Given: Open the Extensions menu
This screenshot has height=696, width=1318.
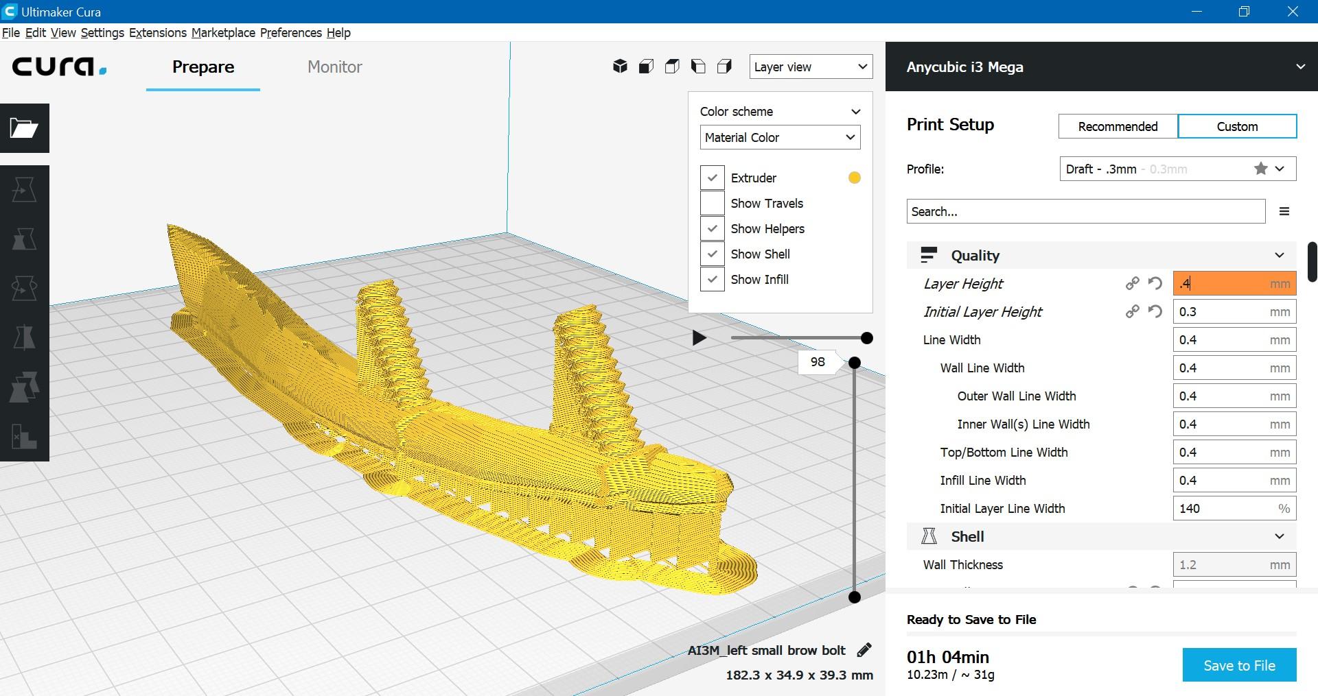Looking at the screenshot, I should point(158,33).
